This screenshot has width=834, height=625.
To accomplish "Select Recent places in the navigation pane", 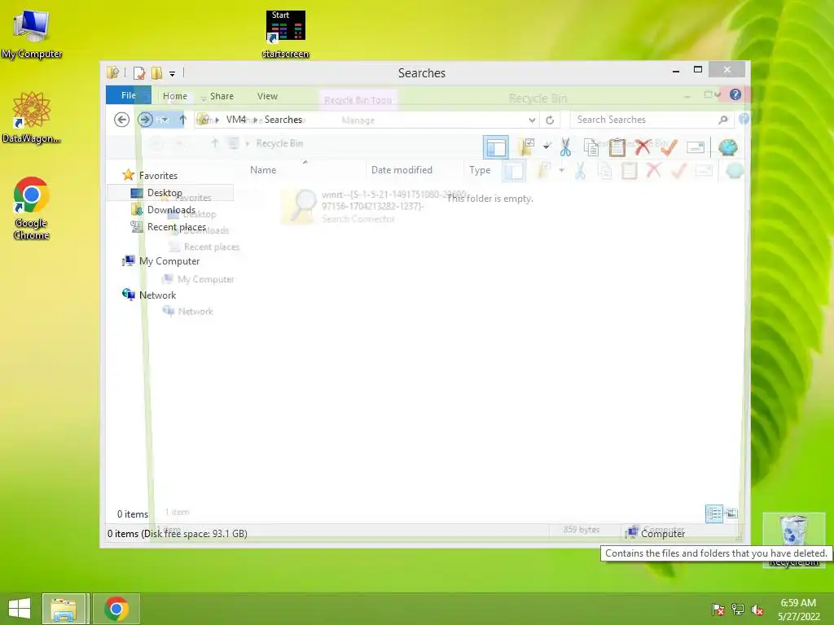I will click(177, 227).
